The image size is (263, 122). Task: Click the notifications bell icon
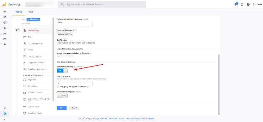click(x=236, y=4)
